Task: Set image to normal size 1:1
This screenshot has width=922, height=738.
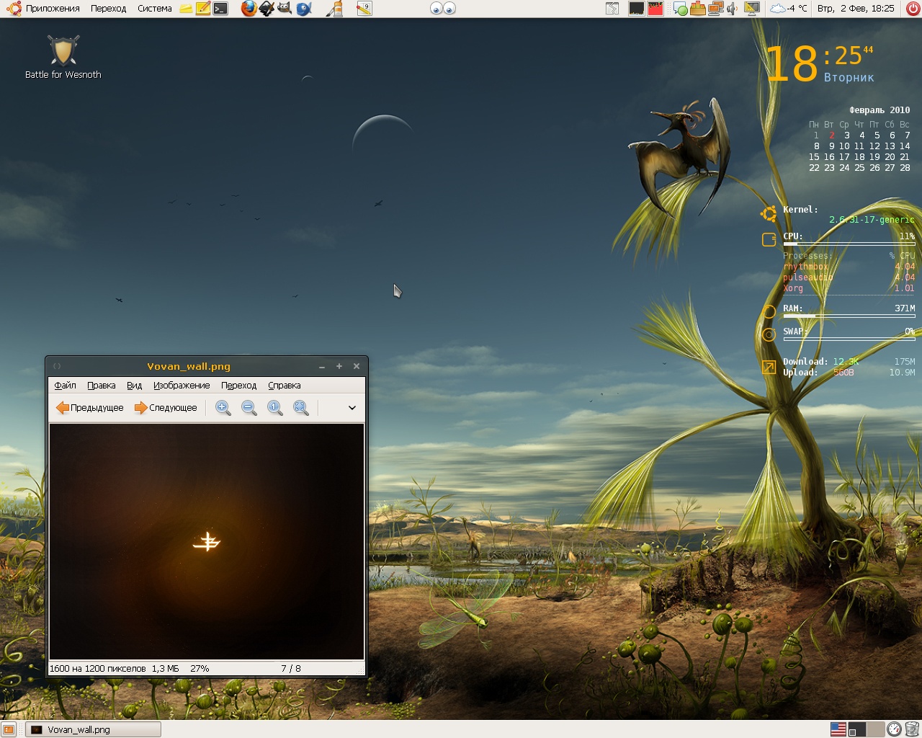Action: click(275, 408)
